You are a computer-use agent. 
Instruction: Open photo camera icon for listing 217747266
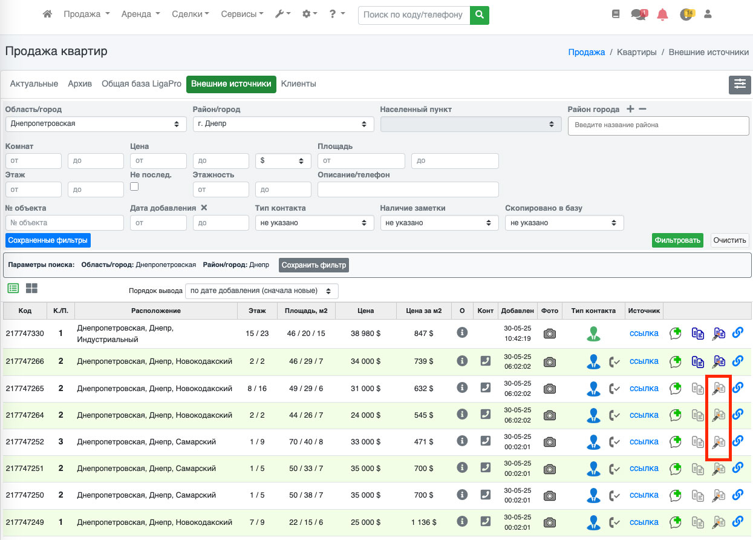[549, 361]
